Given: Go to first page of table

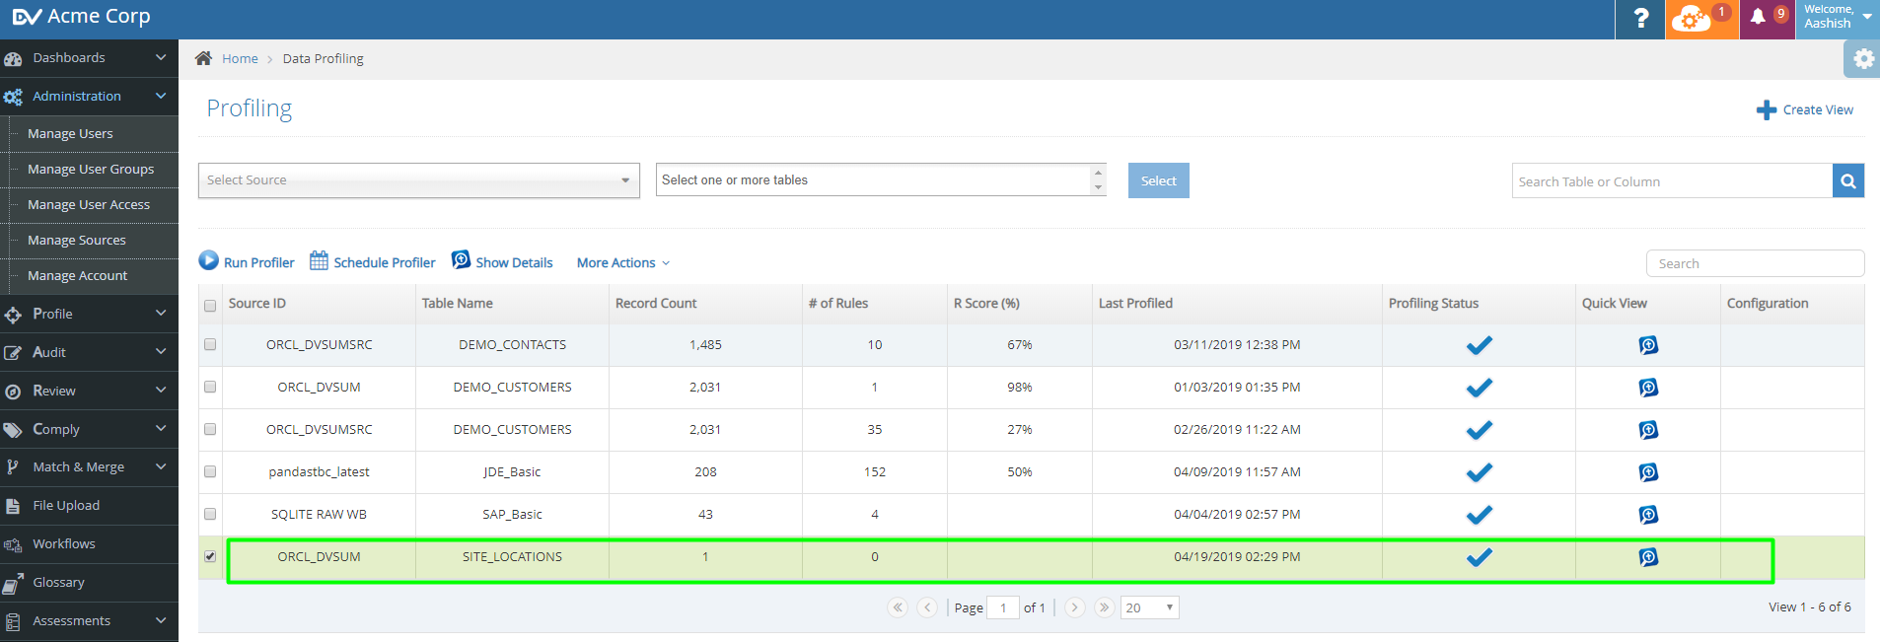Looking at the screenshot, I should click(898, 607).
